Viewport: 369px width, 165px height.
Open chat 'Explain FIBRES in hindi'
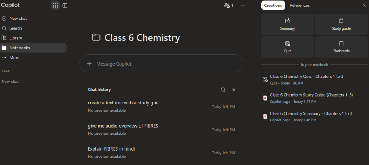coord(111,149)
